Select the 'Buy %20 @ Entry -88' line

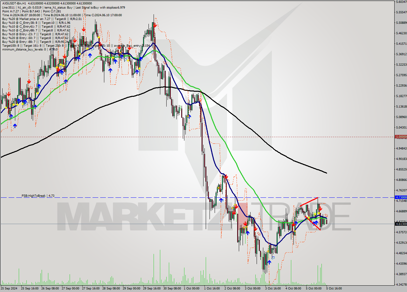click(x=35, y=42)
